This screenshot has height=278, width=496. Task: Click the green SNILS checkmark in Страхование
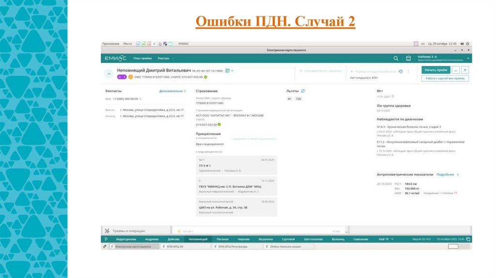point(219,124)
